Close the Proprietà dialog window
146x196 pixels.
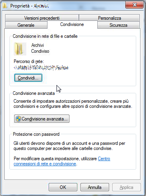134,5
